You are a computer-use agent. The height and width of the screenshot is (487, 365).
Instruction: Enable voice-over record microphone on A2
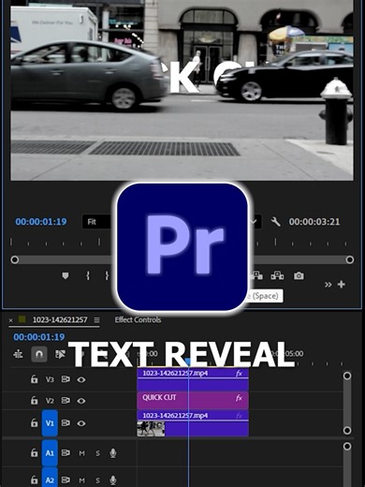113,480
